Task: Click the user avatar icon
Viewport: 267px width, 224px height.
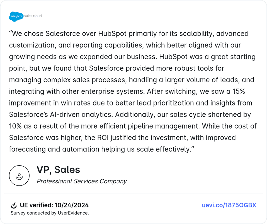Action: (x=19, y=176)
